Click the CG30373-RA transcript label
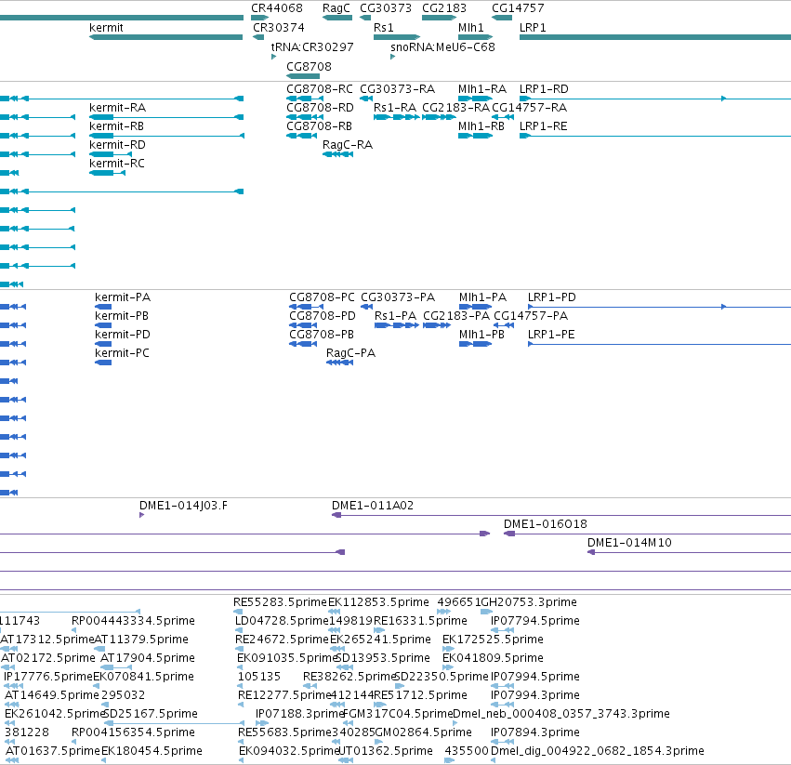 pos(398,89)
